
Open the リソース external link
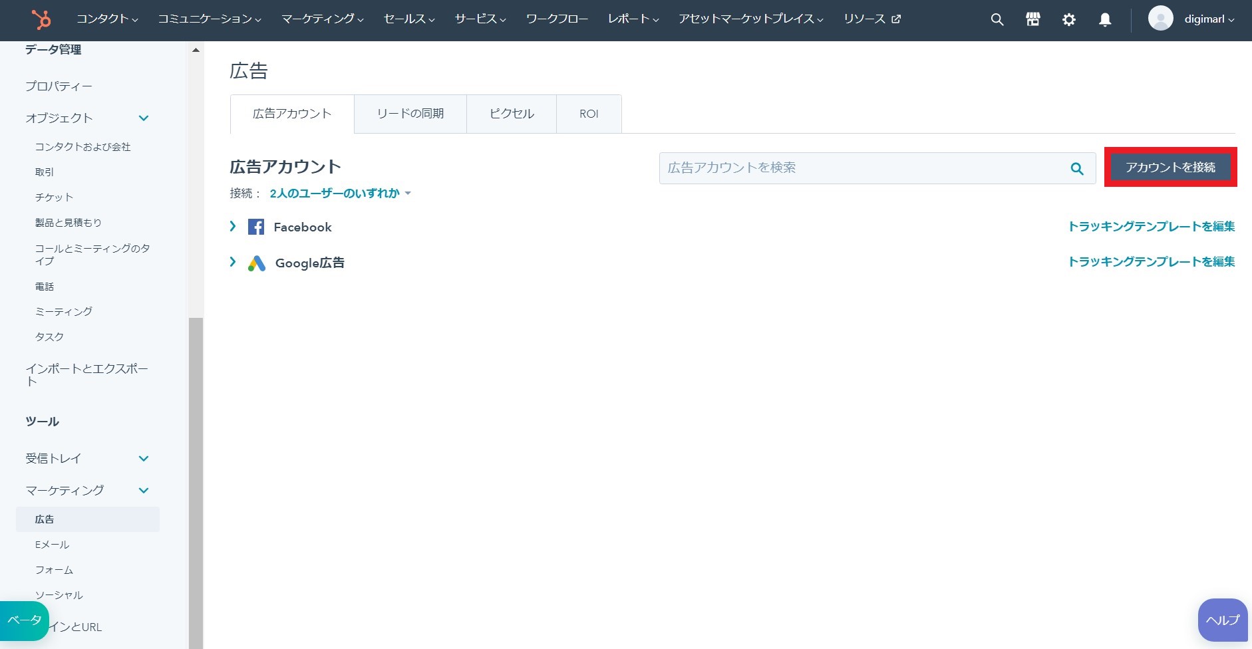(x=871, y=19)
